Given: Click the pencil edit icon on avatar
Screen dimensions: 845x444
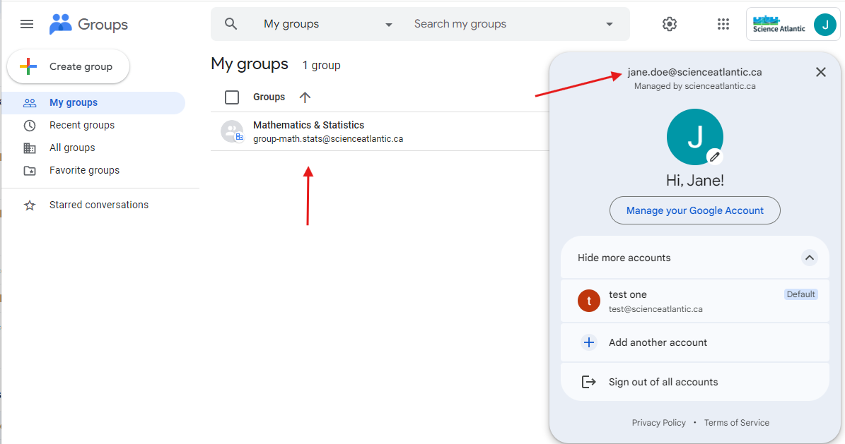Looking at the screenshot, I should click(x=715, y=157).
